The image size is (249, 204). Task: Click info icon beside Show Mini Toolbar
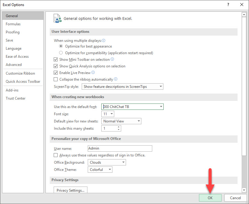pos(112,59)
